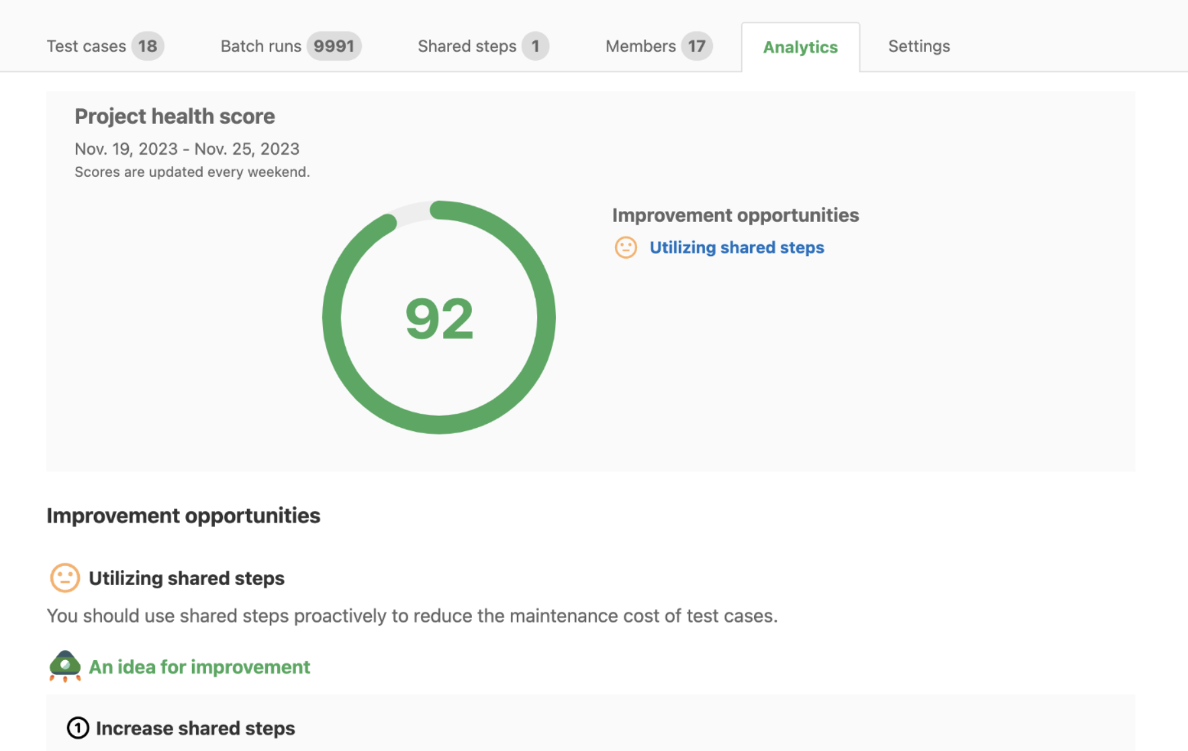1188x751 pixels.
Task: Click the 18 count badge on Test cases
Action: (148, 46)
